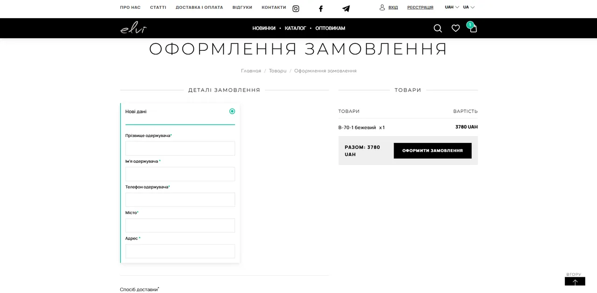
Task: Expand the UAH currency dropdown
Action: (x=452, y=7)
